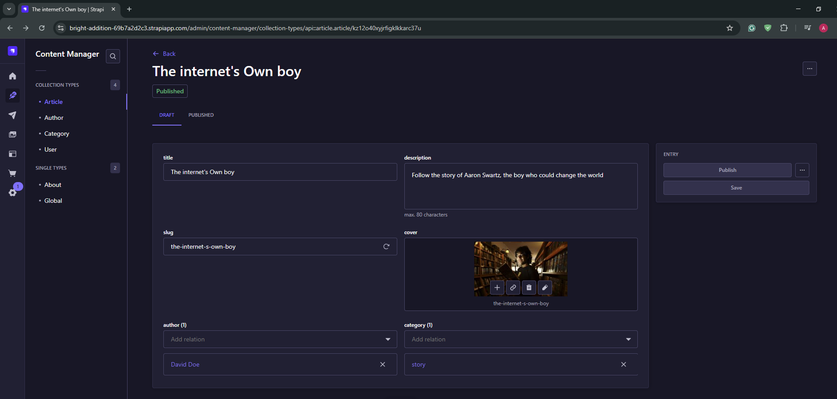Viewport: 837px width, 399px height.
Task: Select User collection type
Action: (x=51, y=150)
